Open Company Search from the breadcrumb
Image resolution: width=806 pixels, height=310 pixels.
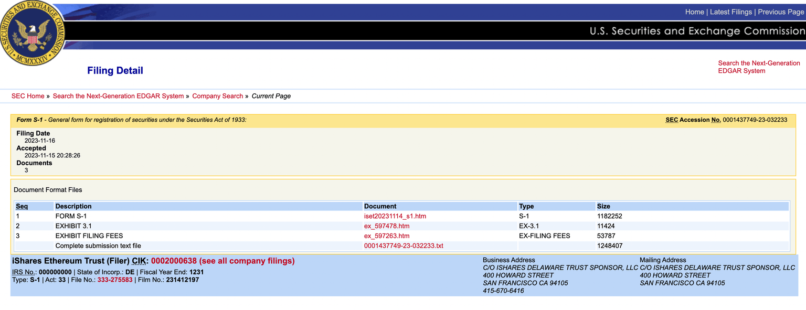[217, 96]
